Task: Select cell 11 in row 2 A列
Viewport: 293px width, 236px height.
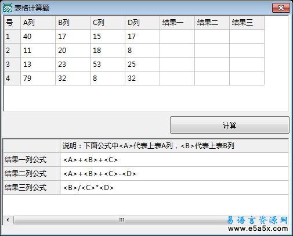Action: coord(38,51)
